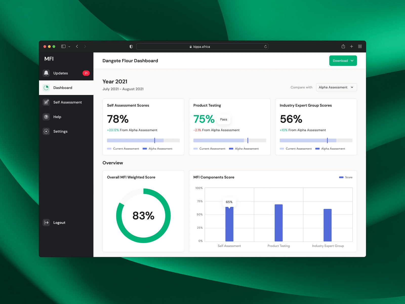Open a new tab with the plus icon
Image resolution: width=405 pixels, height=304 pixels.
352,46
